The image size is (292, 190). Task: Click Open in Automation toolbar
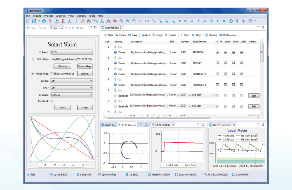pyautogui.click(x=121, y=35)
